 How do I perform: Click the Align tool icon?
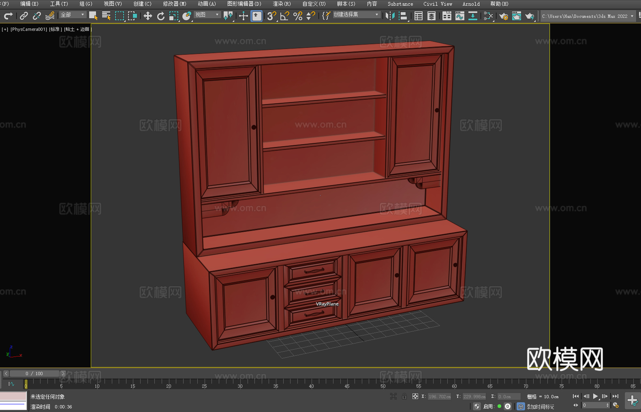[403, 16]
